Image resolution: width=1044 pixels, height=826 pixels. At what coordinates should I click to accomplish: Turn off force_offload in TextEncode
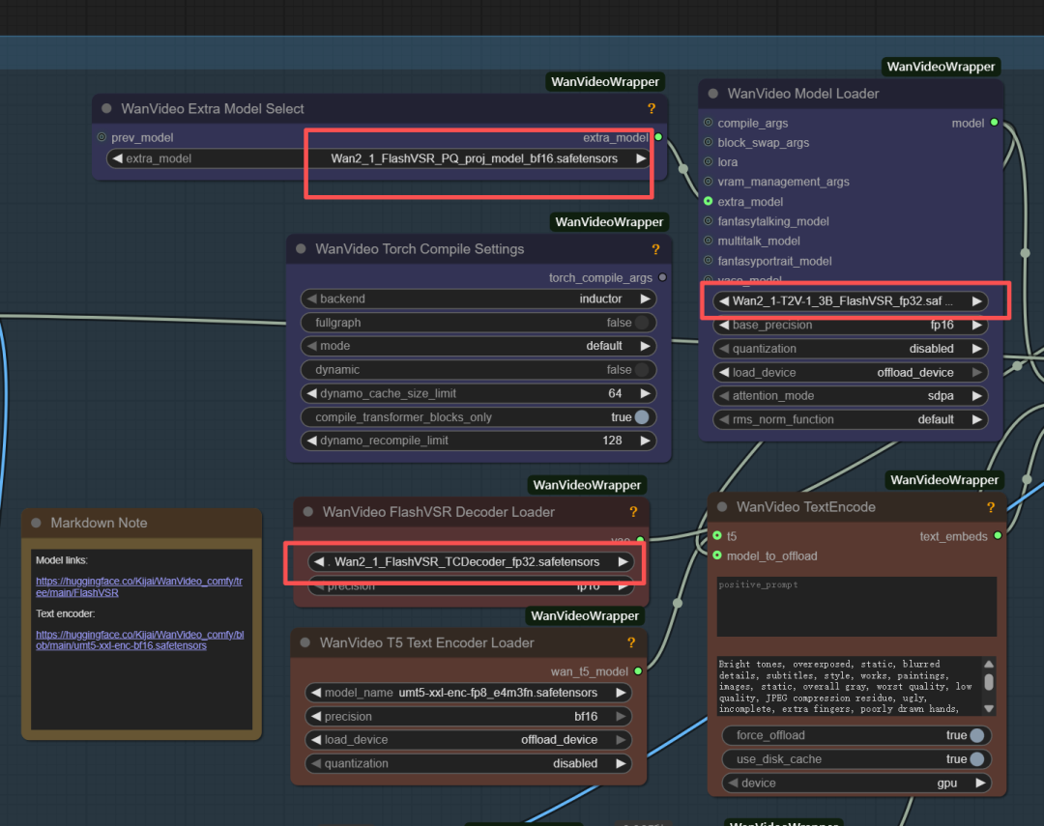pos(977,735)
